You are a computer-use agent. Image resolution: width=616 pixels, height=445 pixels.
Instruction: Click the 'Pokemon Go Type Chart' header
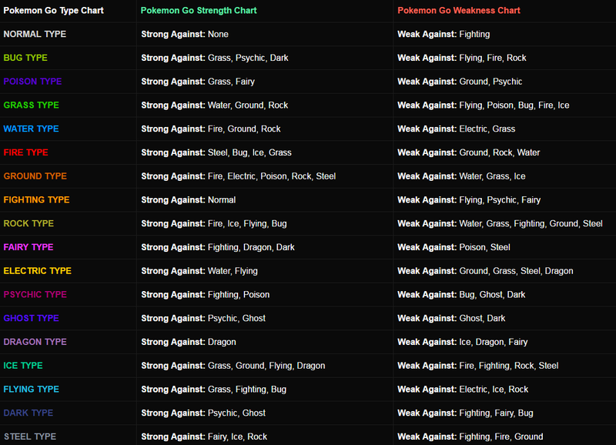point(53,11)
